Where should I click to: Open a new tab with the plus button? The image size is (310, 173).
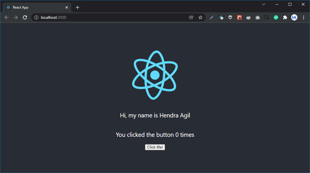click(77, 7)
